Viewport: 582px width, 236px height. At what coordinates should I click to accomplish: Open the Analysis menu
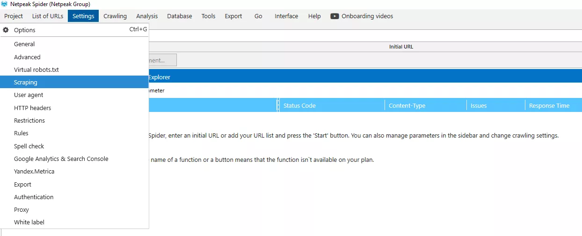(x=147, y=16)
